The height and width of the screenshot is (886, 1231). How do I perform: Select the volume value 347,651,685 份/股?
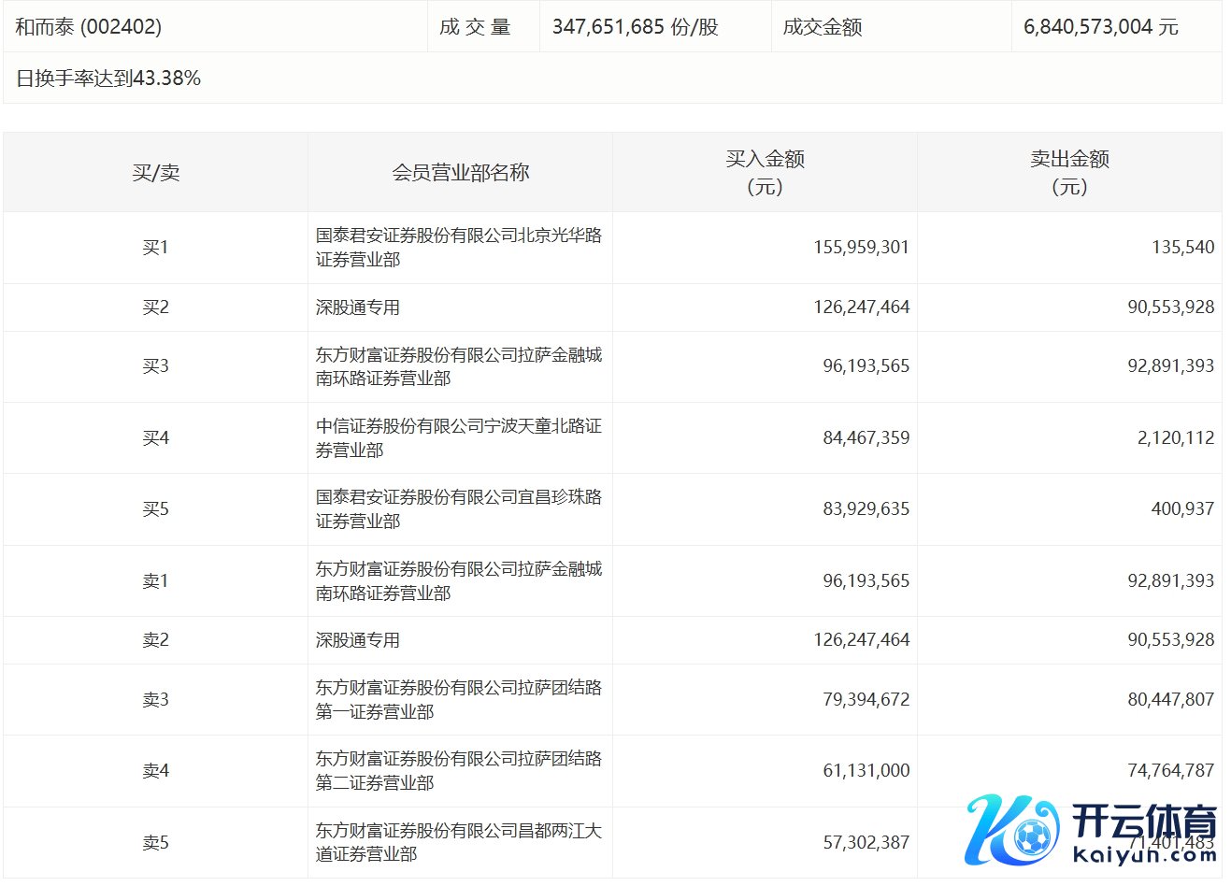pos(635,27)
